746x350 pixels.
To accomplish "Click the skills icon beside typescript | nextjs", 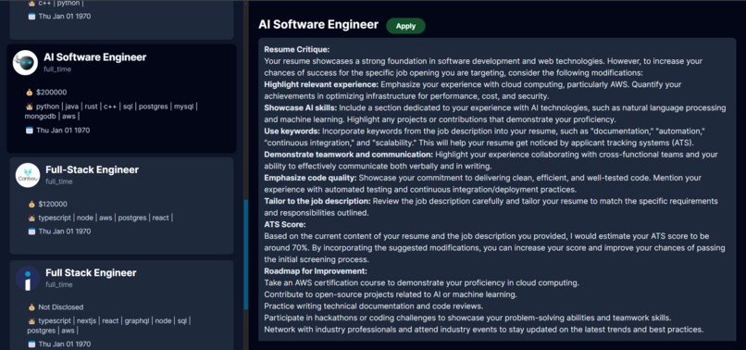I will coord(31,321).
